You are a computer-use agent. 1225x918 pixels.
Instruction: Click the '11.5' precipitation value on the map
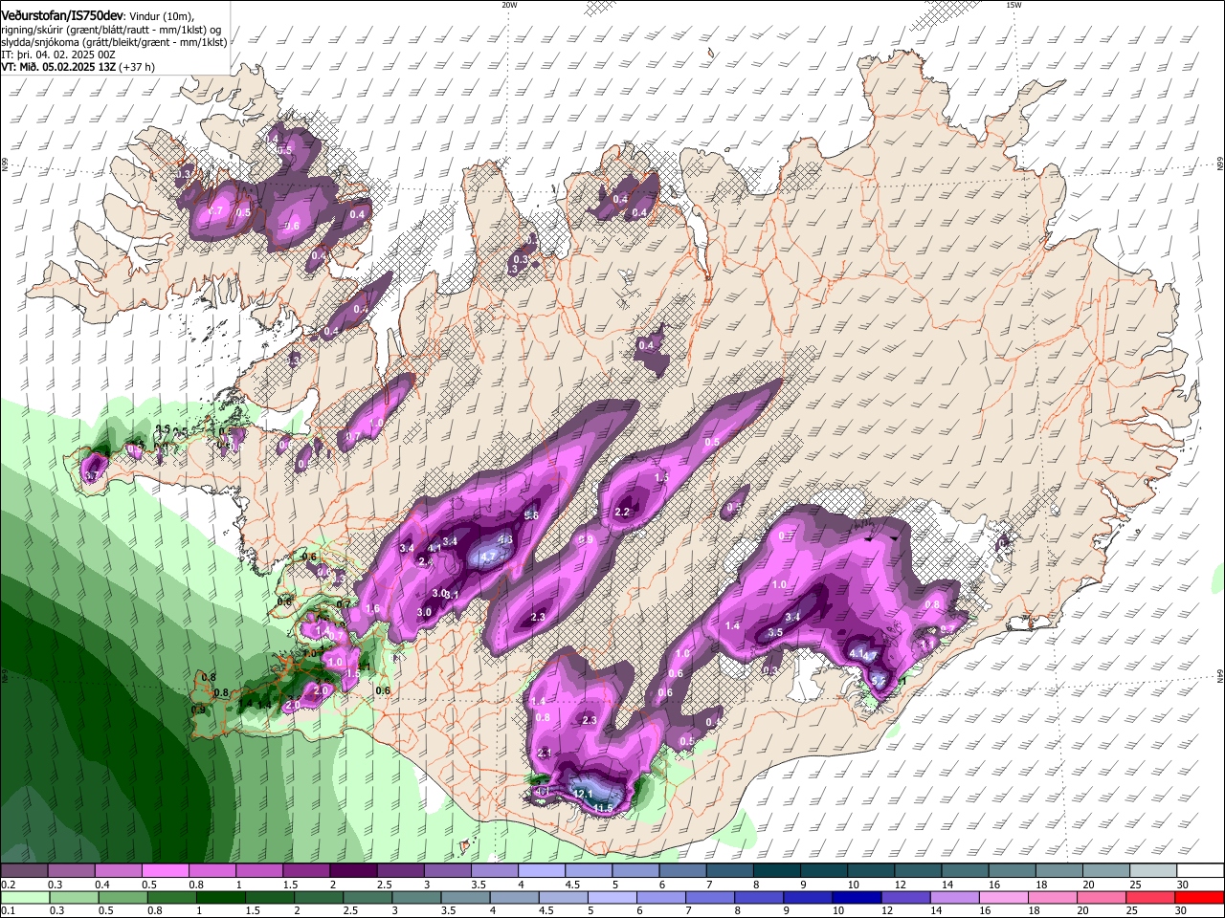[x=603, y=809]
